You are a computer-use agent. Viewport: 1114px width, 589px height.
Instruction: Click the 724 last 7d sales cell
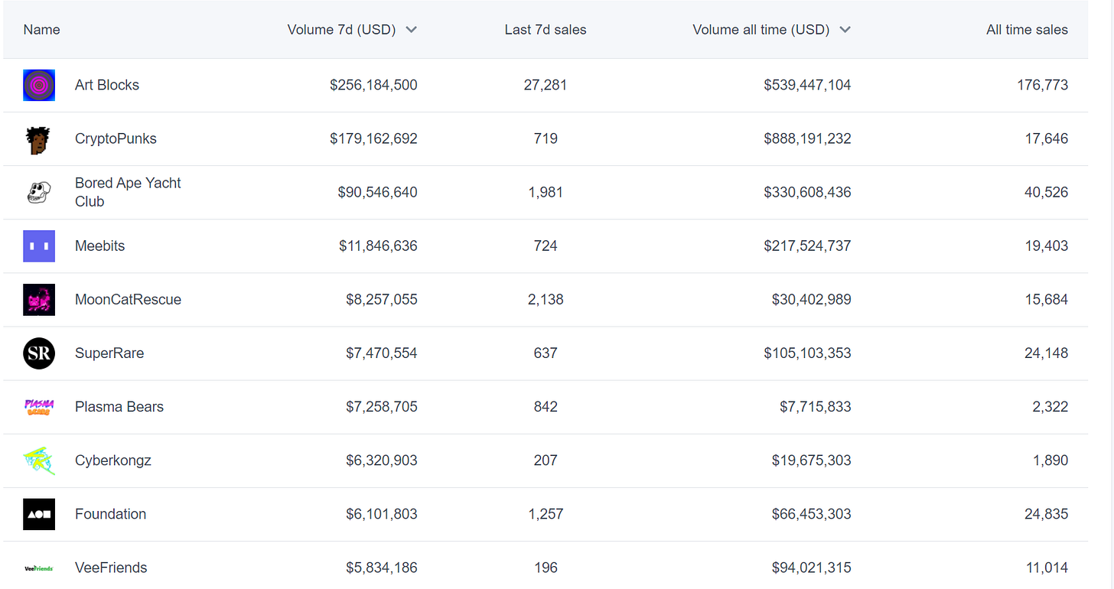pos(546,246)
